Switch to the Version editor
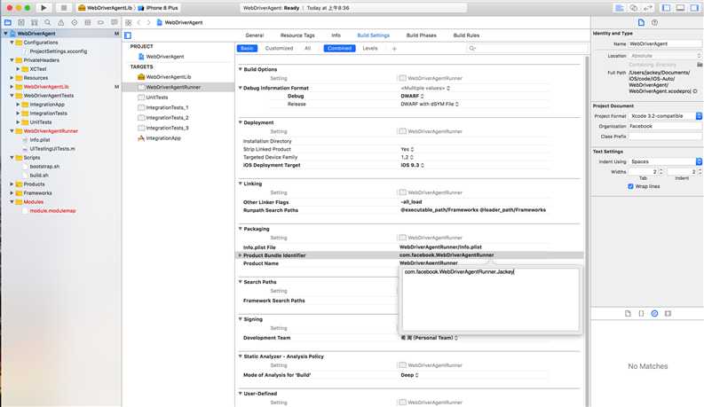This screenshot has width=704, height=407. [x=648, y=8]
